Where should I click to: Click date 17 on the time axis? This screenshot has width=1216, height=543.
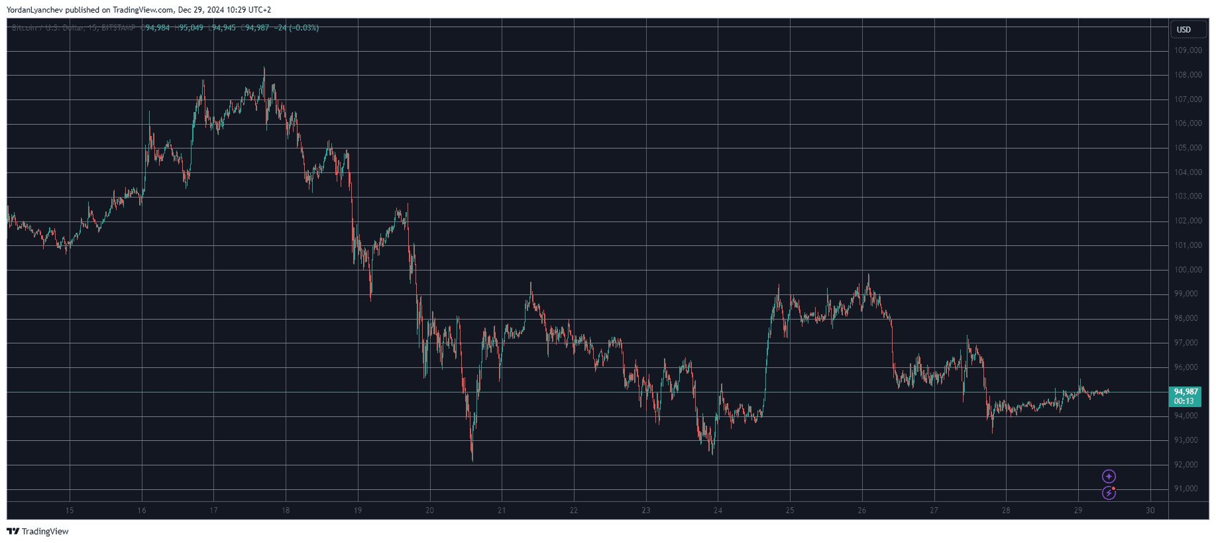coord(213,511)
